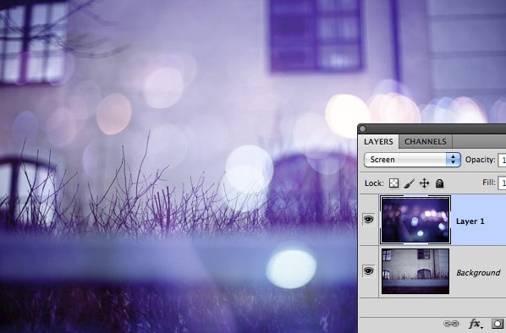The height and width of the screenshot is (333, 506).
Task: Click the empty area below Background layer
Action: 432,307
